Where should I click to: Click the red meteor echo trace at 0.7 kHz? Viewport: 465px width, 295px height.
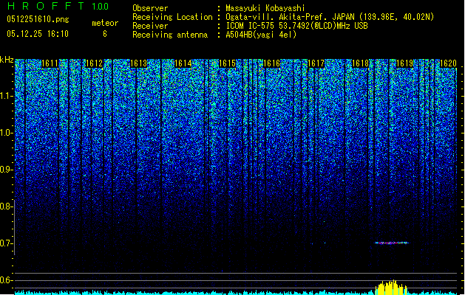392,243
